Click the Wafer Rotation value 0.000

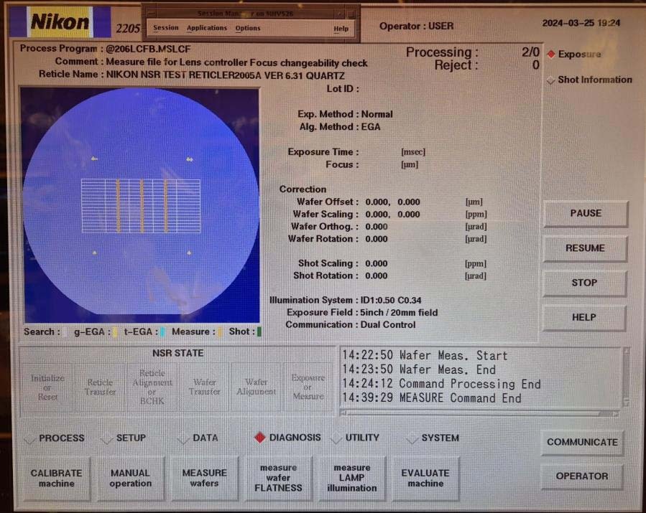tap(376, 239)
